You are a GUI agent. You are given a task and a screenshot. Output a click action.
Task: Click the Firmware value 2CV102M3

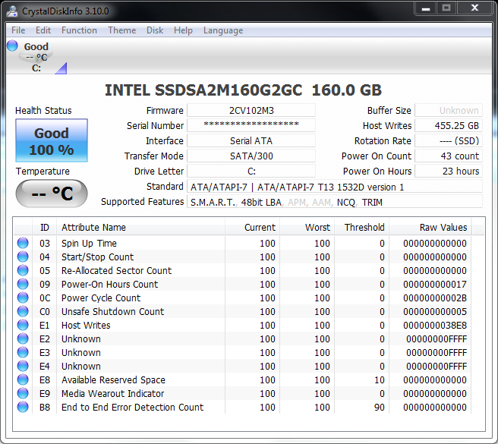point(251,111)
